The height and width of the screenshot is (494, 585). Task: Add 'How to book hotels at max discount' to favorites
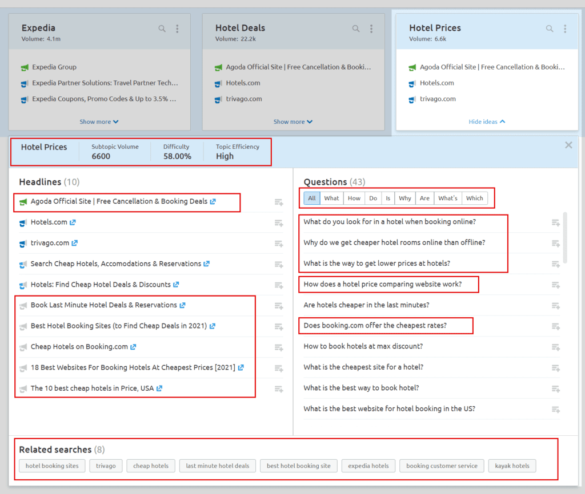[555, 347]
